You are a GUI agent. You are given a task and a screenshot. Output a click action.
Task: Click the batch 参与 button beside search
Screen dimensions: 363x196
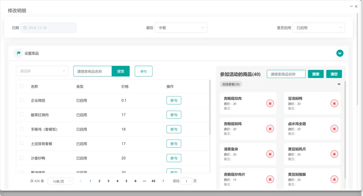(144, 71)
